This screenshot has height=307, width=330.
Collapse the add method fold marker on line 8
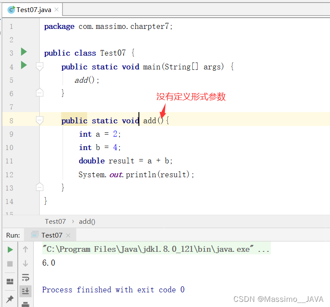(x=40, y=121)
